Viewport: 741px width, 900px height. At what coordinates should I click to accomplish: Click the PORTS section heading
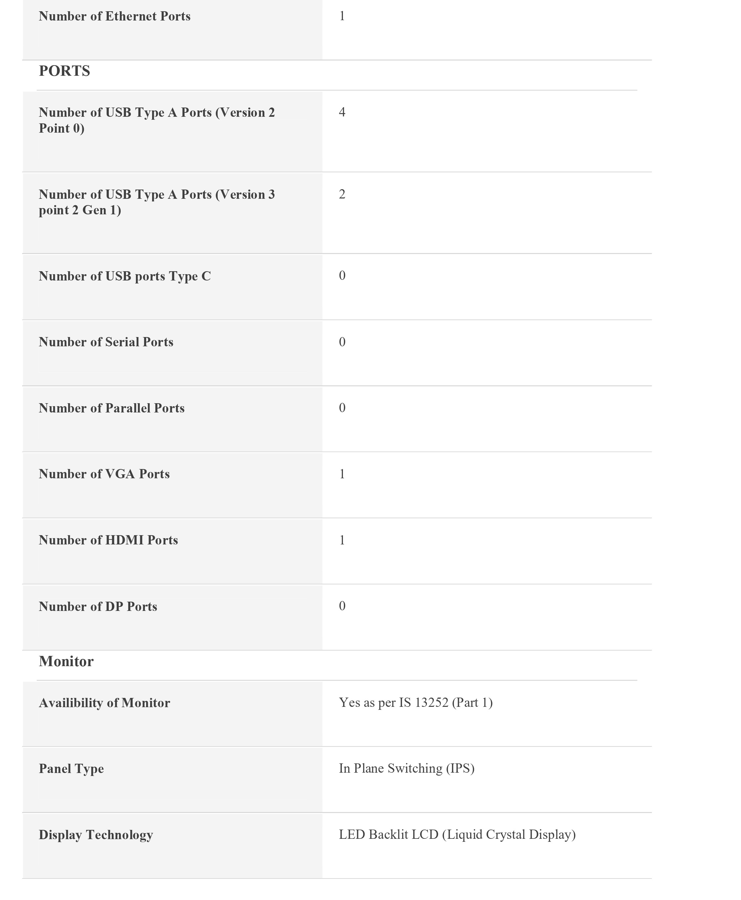[64, 71]
